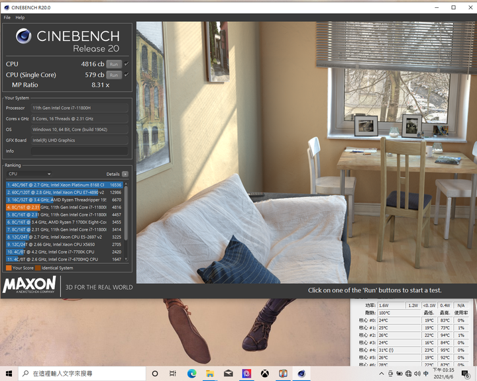Click the taskbar search box
The width and height of the screenshot is (477, 381).
82,374
